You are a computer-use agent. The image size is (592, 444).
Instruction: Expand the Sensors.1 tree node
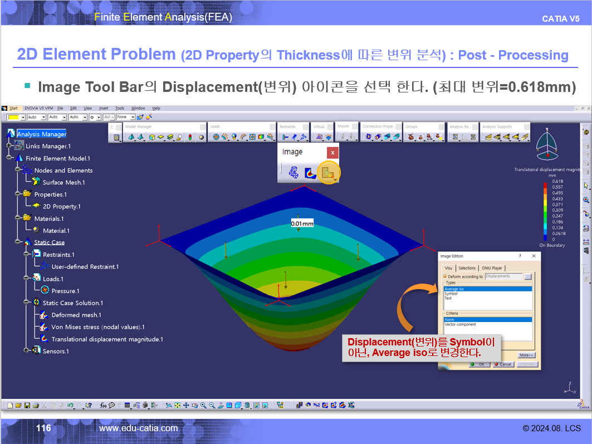tap(26, 351)
